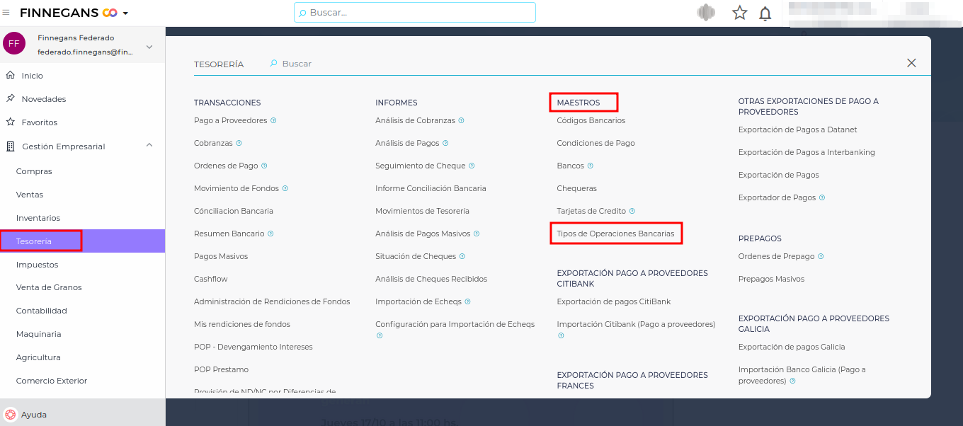
Task: Select Tesorería in the sidebar
Action: (x=34, y=241)
